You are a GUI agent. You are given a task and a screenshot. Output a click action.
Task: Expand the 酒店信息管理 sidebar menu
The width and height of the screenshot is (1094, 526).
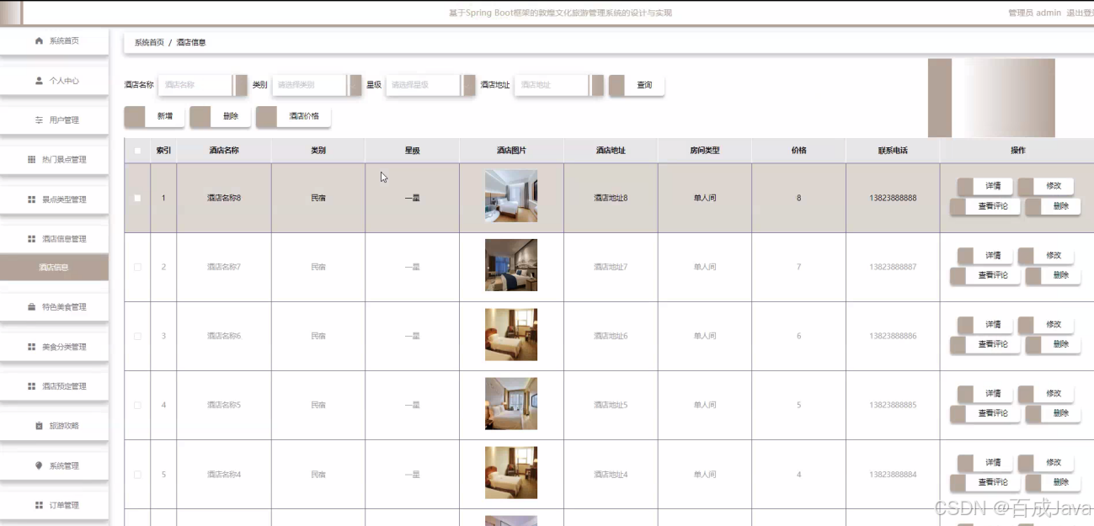55,239
